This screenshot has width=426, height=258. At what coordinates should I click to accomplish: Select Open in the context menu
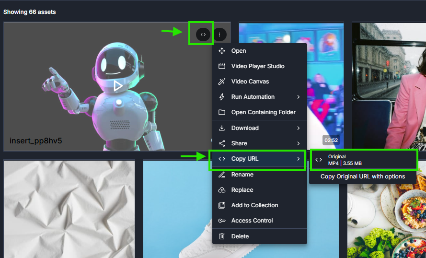(x=259, y=51)
